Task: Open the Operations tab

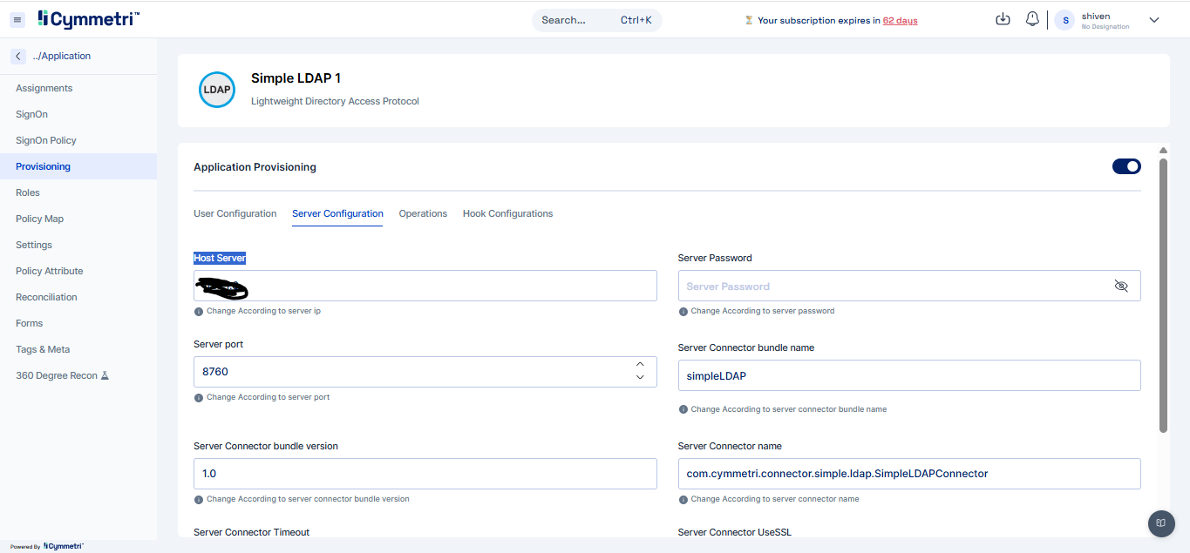Action: 423,213
